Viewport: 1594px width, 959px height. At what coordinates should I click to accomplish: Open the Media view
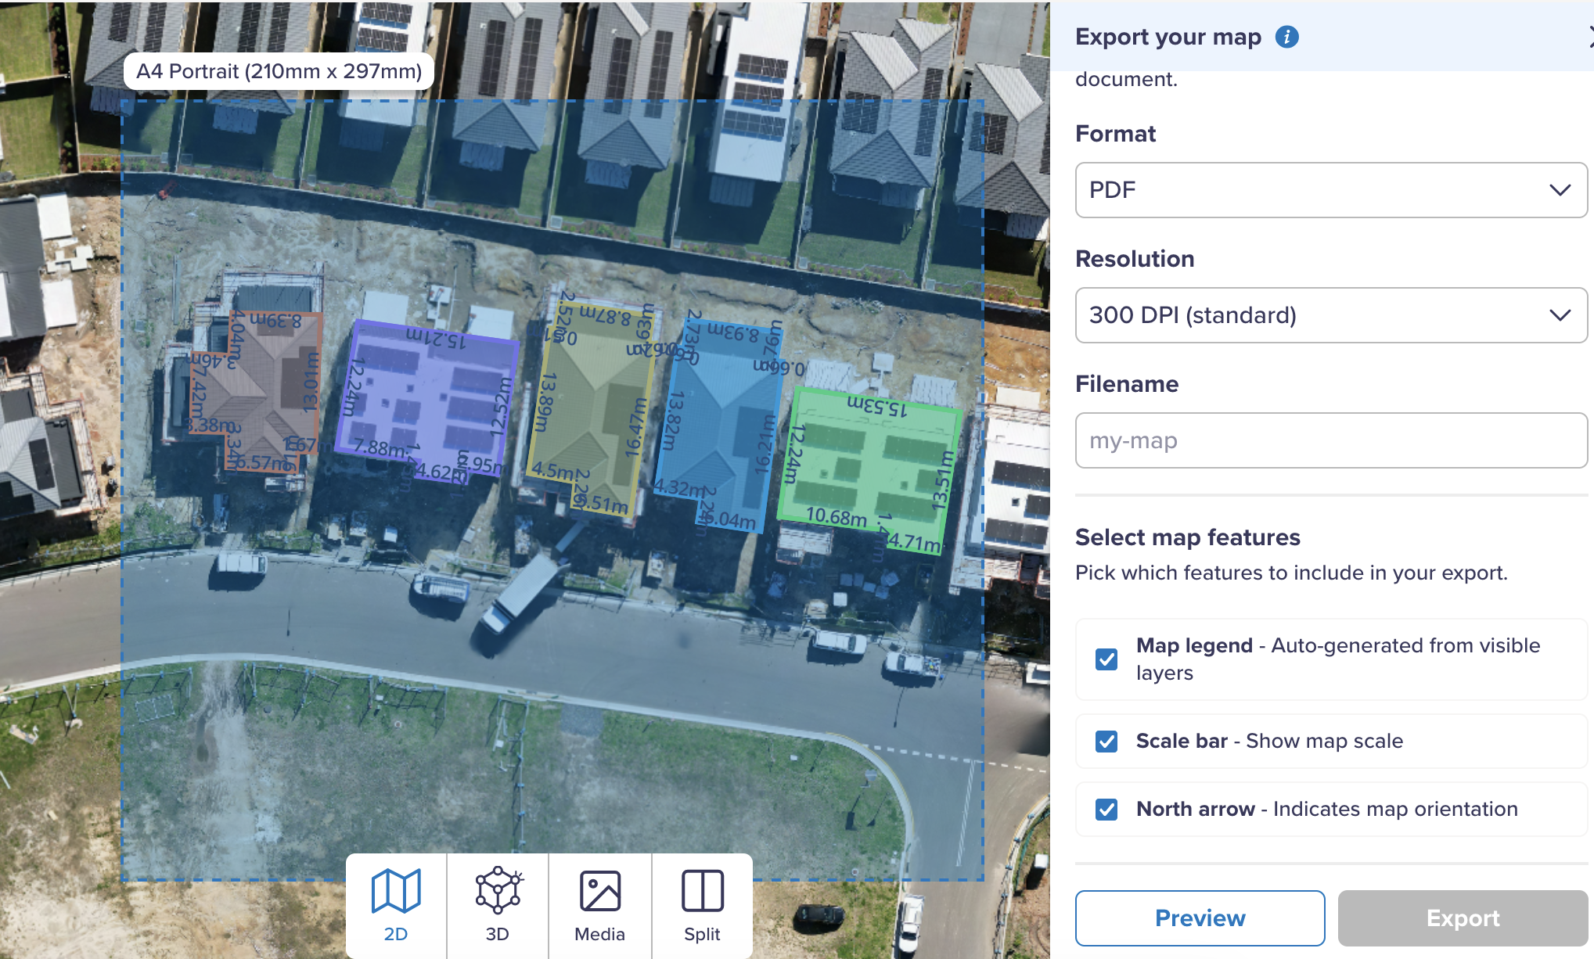[599, 905]
